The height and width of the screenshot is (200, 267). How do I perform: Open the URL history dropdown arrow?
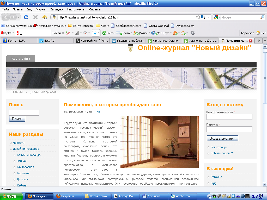(x=209, y=17)
